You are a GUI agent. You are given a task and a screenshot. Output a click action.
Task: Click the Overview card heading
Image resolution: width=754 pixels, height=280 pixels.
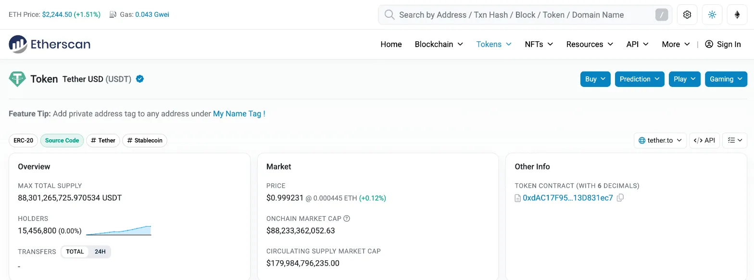pos(34,167)
